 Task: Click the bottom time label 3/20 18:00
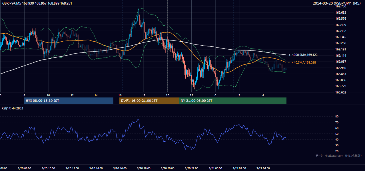tap(144, 168)
